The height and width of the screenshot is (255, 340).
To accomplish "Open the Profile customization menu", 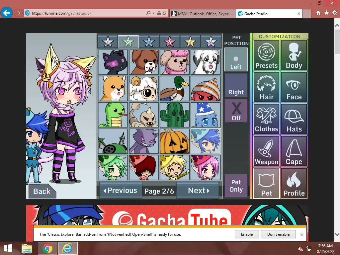I will pyautogui.click(x=294, y=183).
